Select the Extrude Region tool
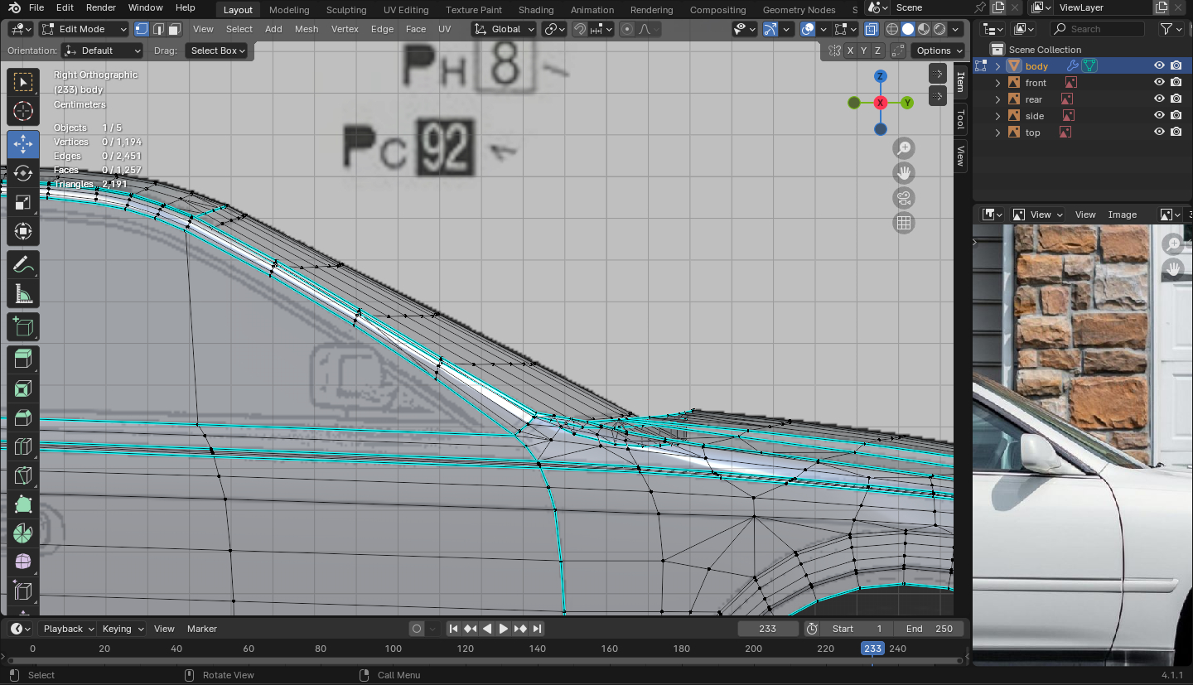 coord(23,359)
